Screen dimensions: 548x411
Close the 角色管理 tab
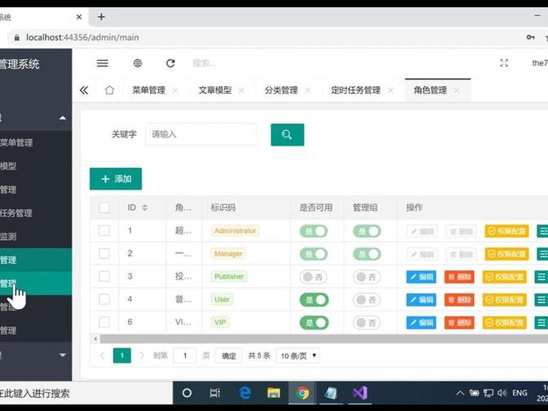click(456, 90)
